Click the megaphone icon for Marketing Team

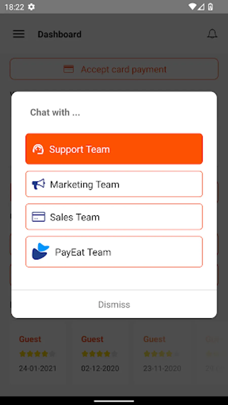[x=39, y=184]
